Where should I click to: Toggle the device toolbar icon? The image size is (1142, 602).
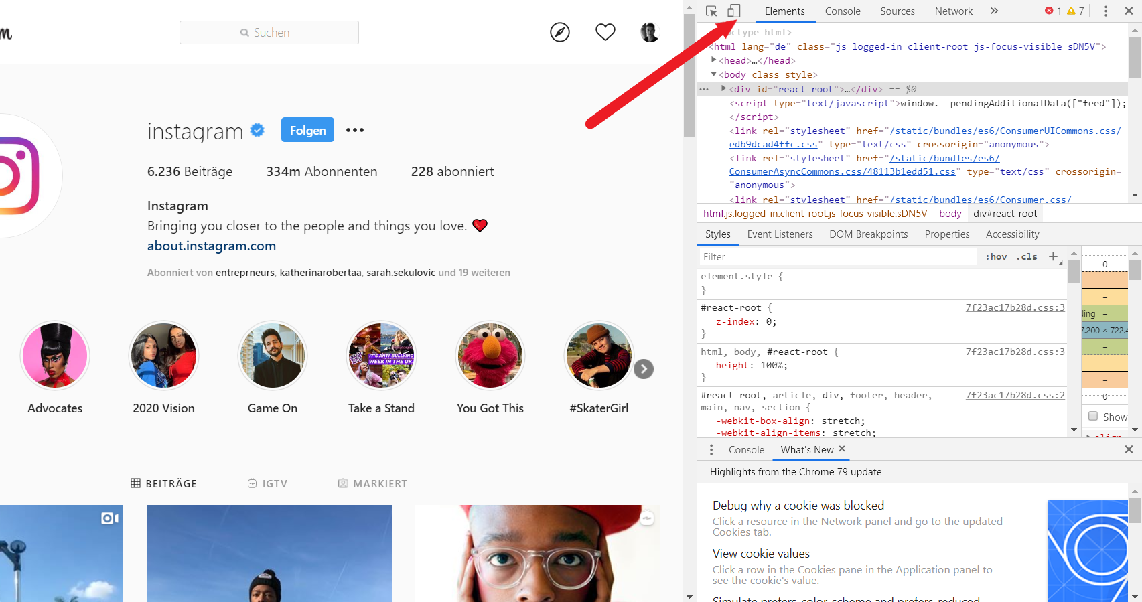(x=734, y=11)
